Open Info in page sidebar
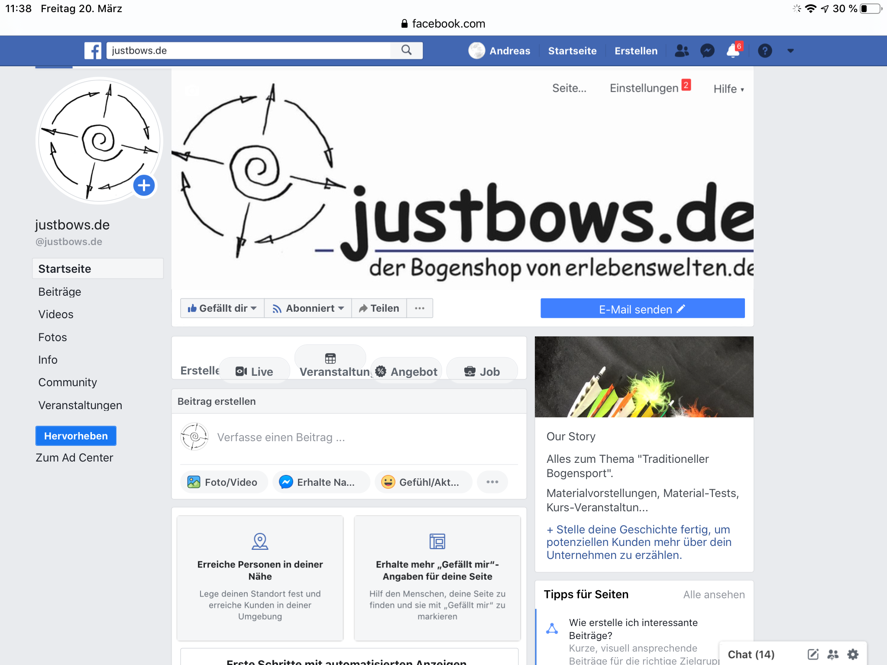 click(48, 360)
